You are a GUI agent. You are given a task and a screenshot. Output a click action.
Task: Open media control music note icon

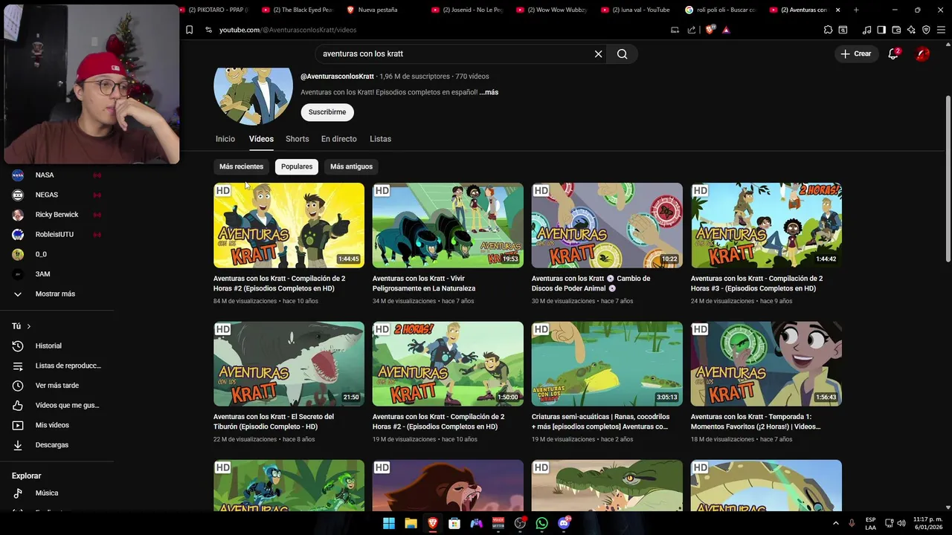[x=866, y=30]
